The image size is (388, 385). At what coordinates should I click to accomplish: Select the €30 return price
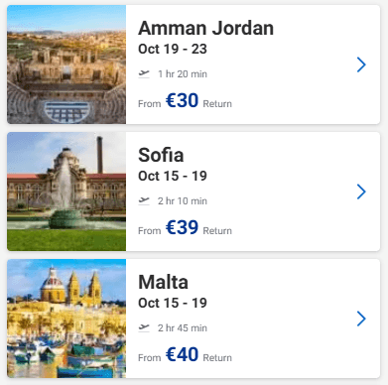point(183,100)
